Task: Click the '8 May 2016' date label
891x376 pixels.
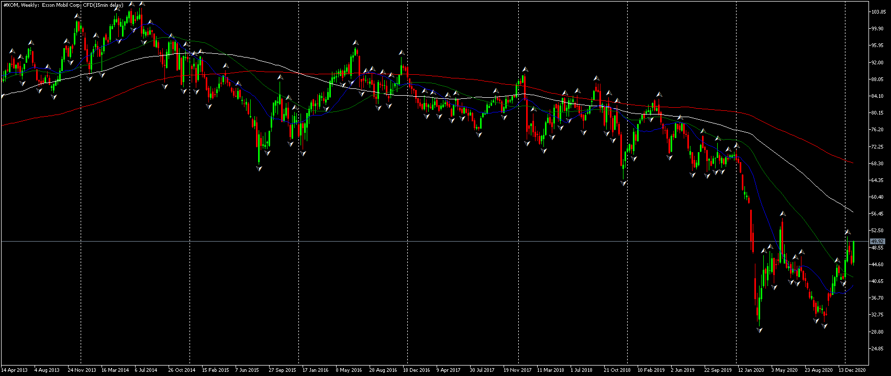Action: tap(349, 370)
